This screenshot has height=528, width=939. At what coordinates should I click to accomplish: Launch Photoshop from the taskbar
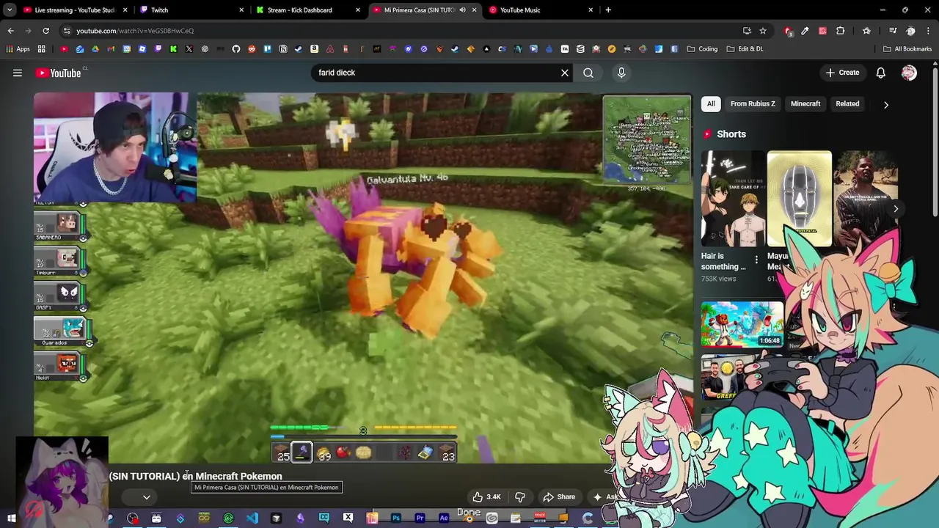tap(395, 518)
